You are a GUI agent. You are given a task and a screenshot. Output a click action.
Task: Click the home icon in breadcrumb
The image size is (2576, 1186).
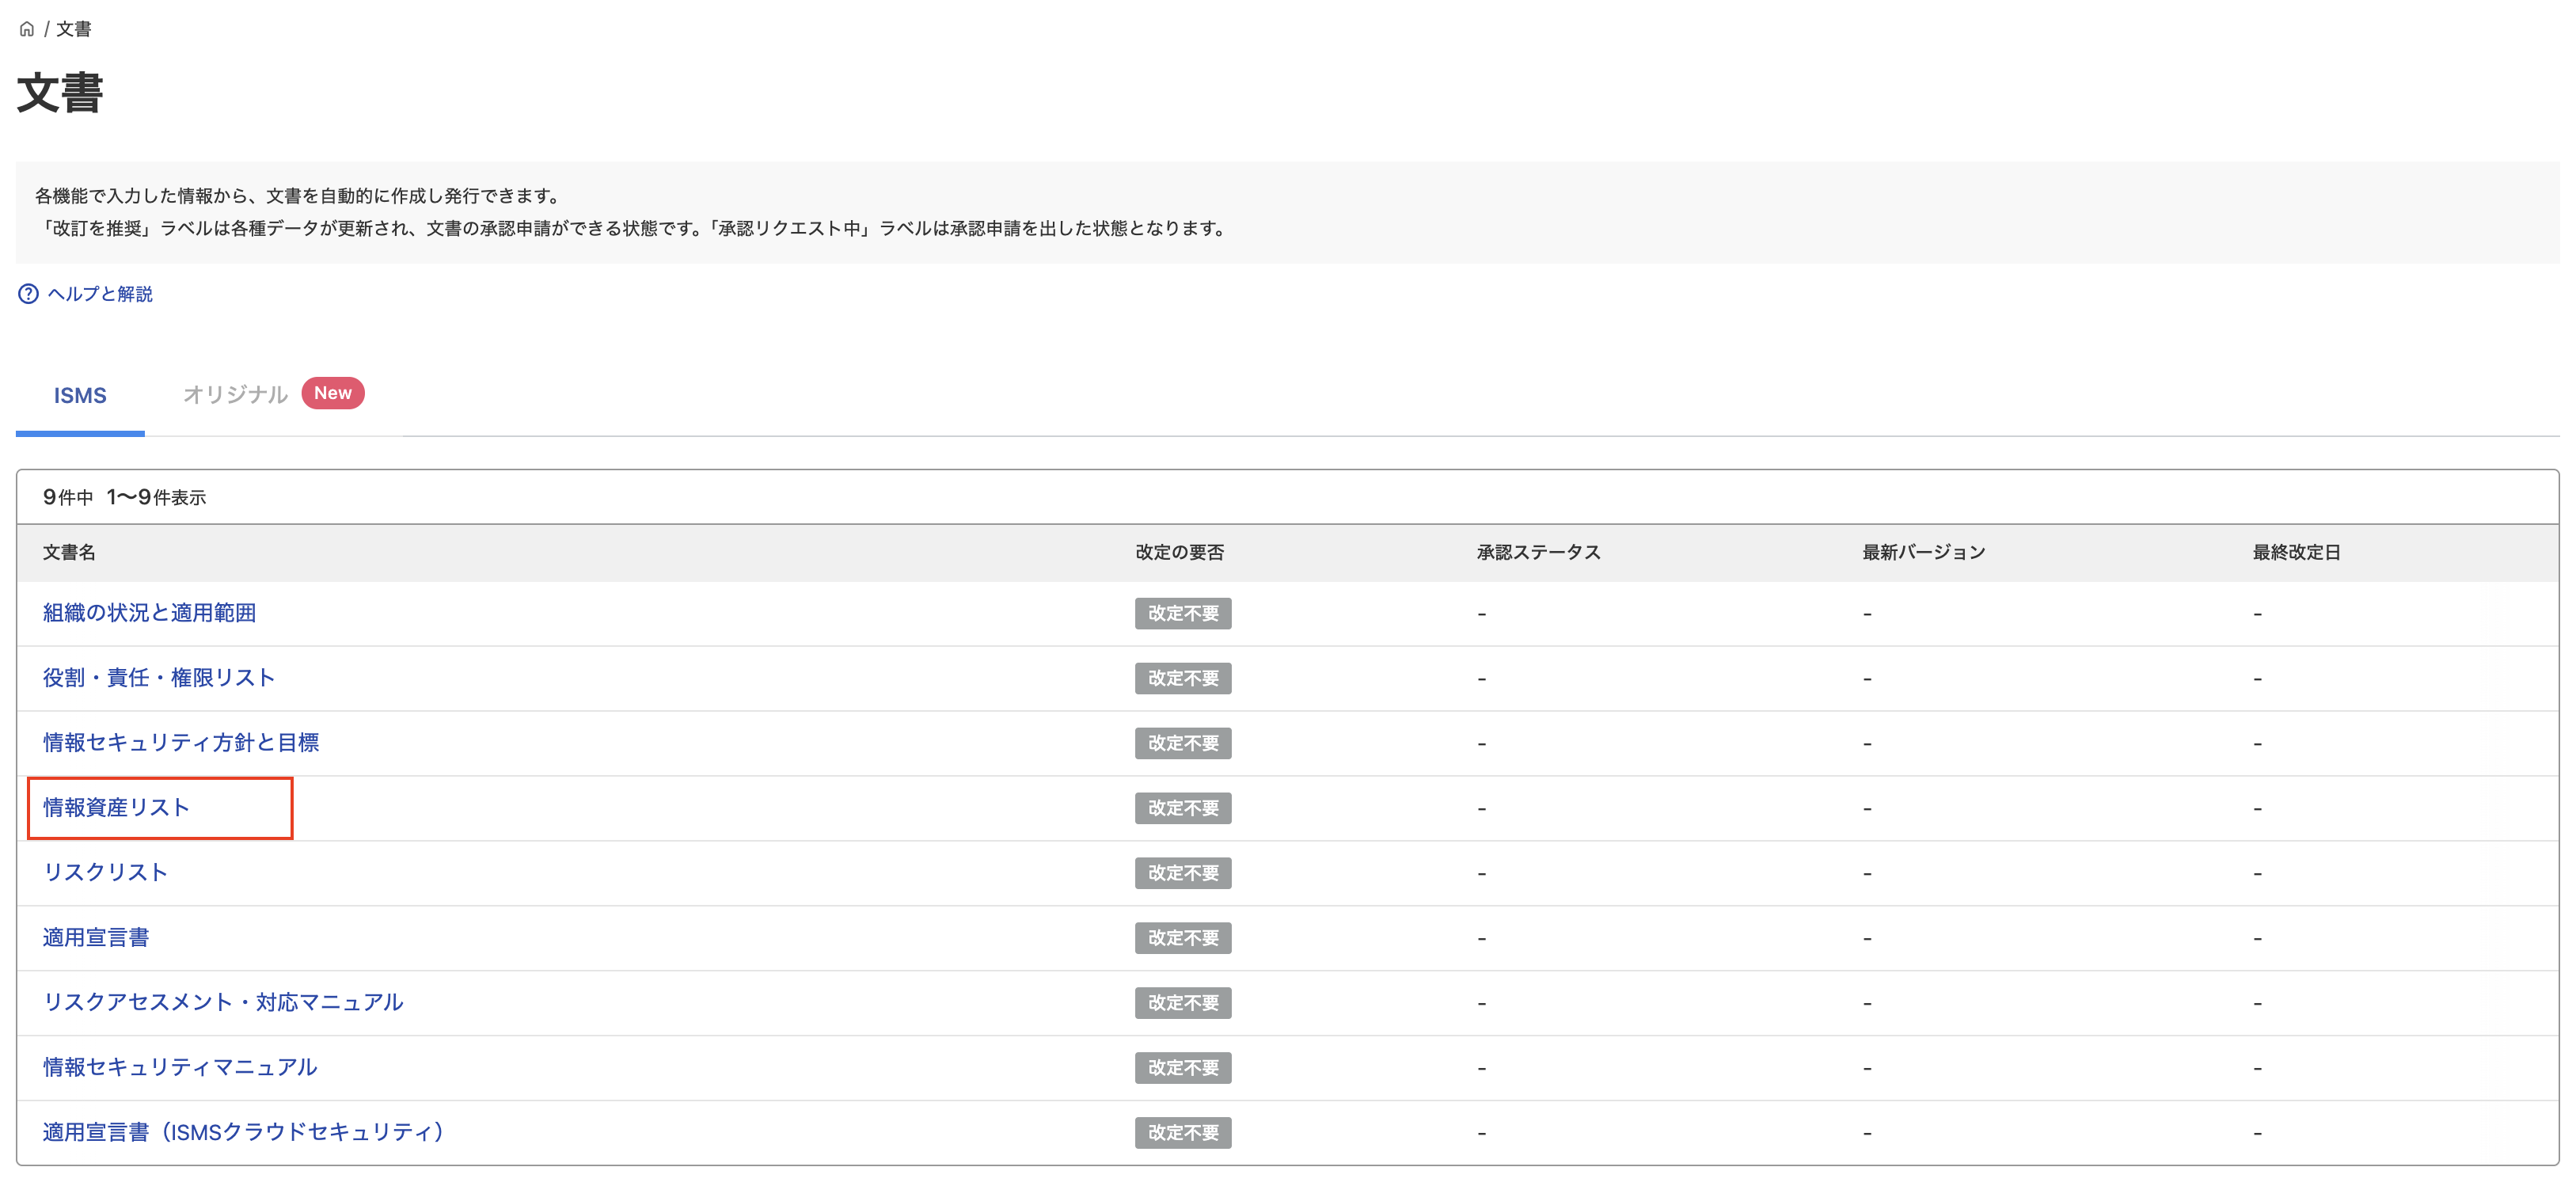(x=27, y=29)
